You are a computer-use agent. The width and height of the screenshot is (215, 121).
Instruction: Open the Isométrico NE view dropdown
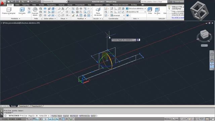[x=136, y=12]
